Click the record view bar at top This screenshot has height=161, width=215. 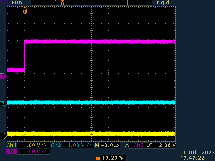(x=91, y=3)
